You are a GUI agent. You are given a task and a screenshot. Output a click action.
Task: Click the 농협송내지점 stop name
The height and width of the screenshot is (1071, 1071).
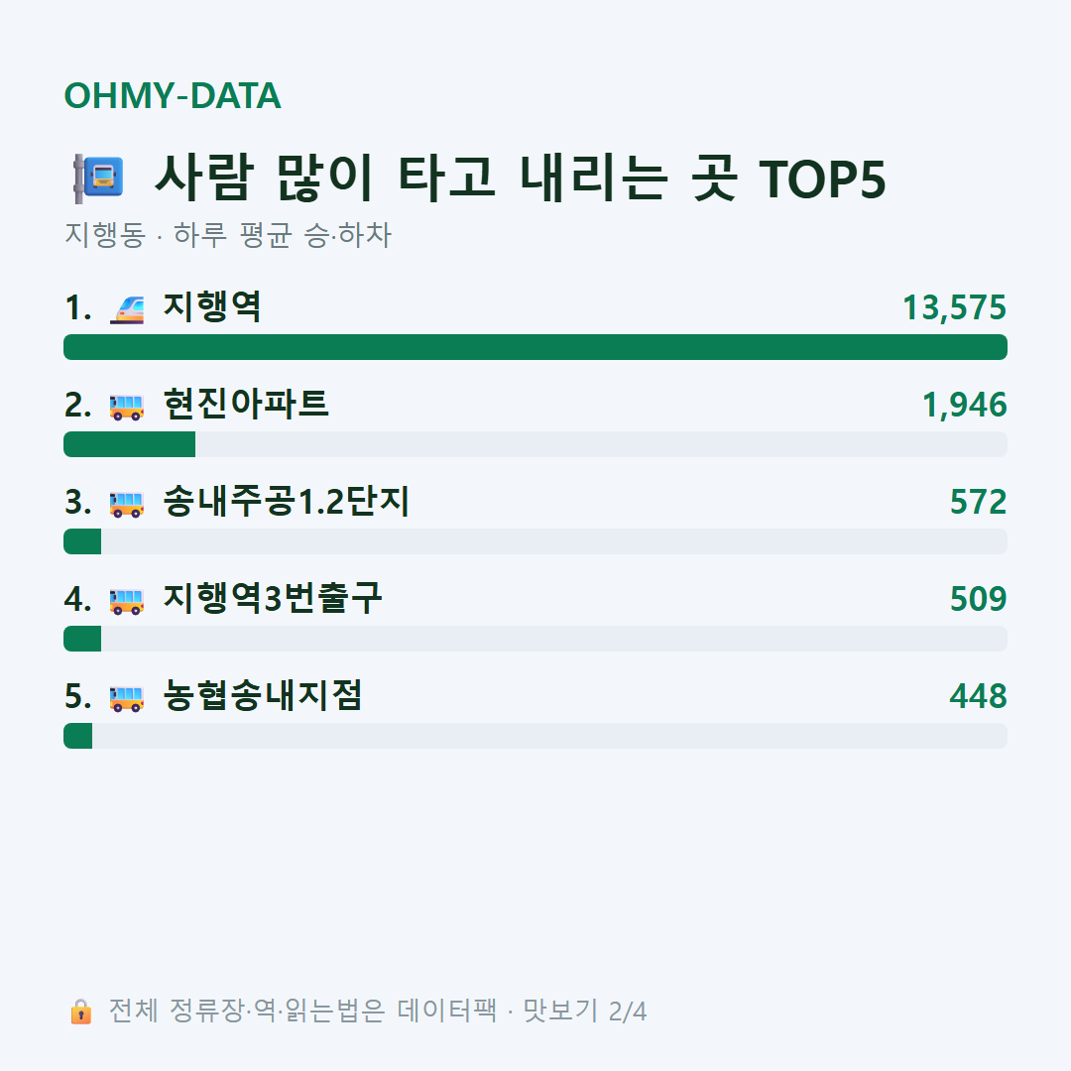[263, 695]
